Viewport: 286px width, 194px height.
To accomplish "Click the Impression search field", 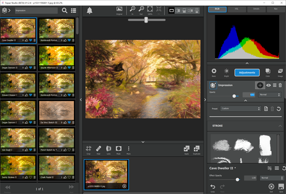I will pos(36,11).
